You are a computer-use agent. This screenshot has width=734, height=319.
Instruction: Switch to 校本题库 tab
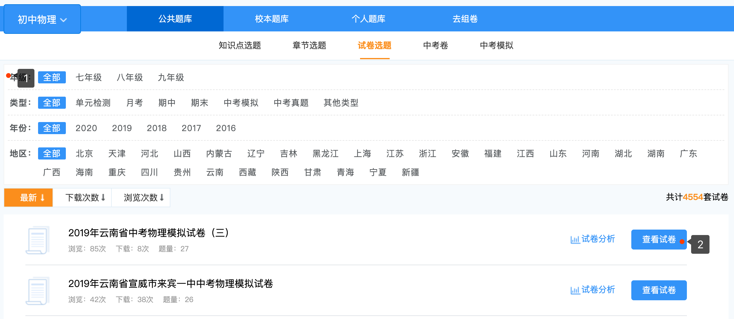coord(272,19)
